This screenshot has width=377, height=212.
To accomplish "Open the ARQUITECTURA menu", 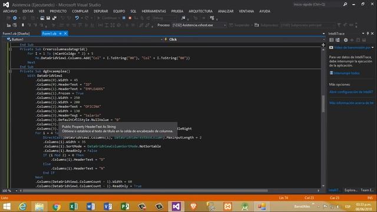I will (x=200, y=11).
